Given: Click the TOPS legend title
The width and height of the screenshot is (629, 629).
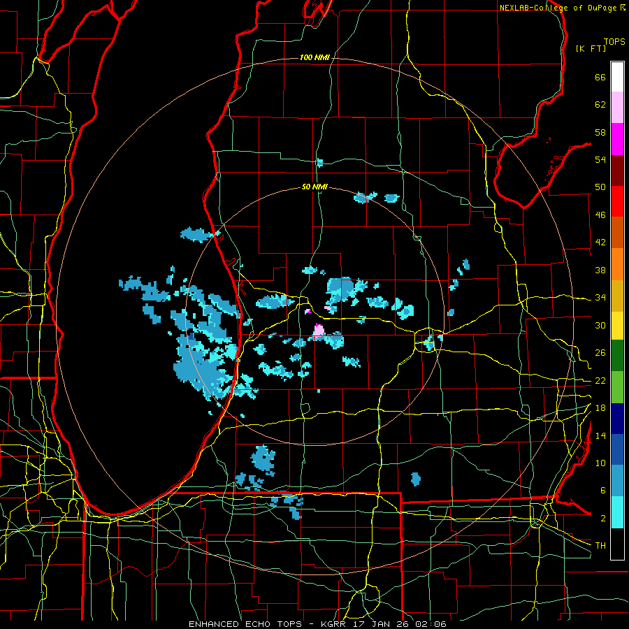Looking at the screenshot, I should tap(614, 42).
